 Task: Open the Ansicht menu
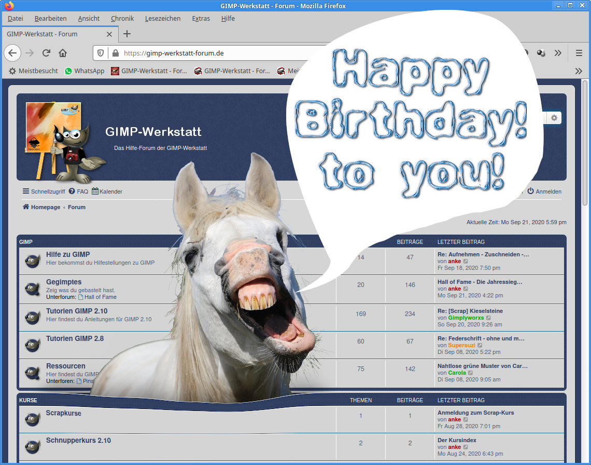click(x=89, y=19)
